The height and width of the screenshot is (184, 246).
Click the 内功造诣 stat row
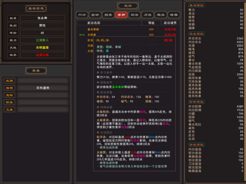tap(216, 149)
